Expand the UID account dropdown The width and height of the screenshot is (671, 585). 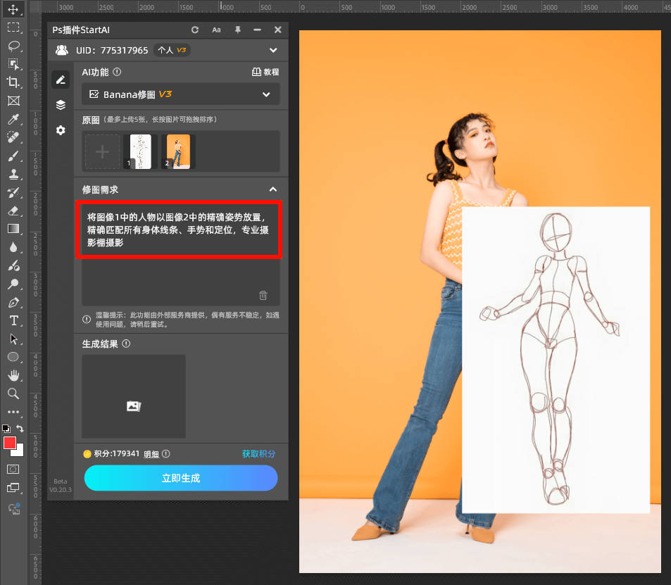pos(274,50)
